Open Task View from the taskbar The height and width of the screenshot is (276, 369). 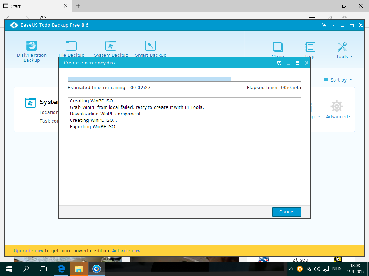click(x=43, y=269)
